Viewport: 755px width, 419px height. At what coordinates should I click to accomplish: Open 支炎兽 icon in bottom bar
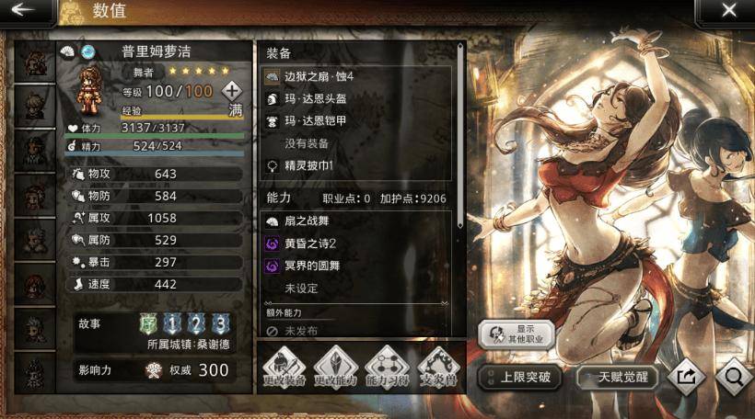437,368
